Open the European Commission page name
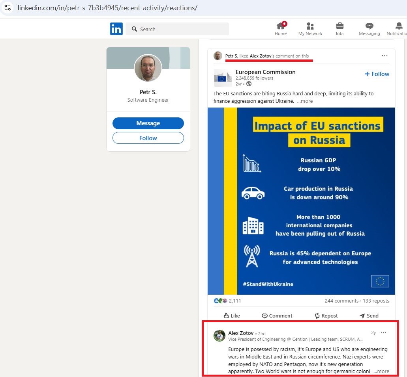This screenshot has width=407, height=377. tap(266, 72)
